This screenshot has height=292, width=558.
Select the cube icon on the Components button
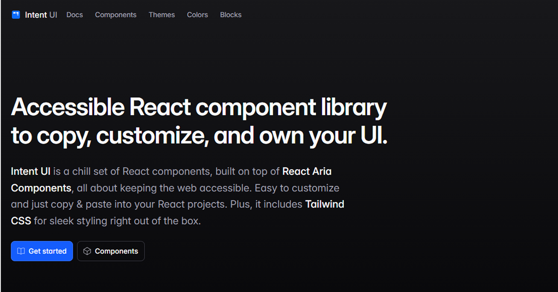tap(87, 251)
